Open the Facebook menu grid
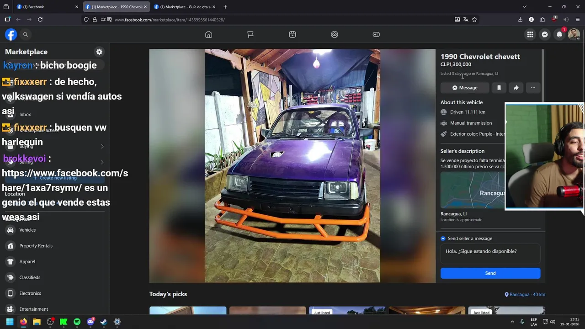 pyautogui.click(x=530, y=34)
